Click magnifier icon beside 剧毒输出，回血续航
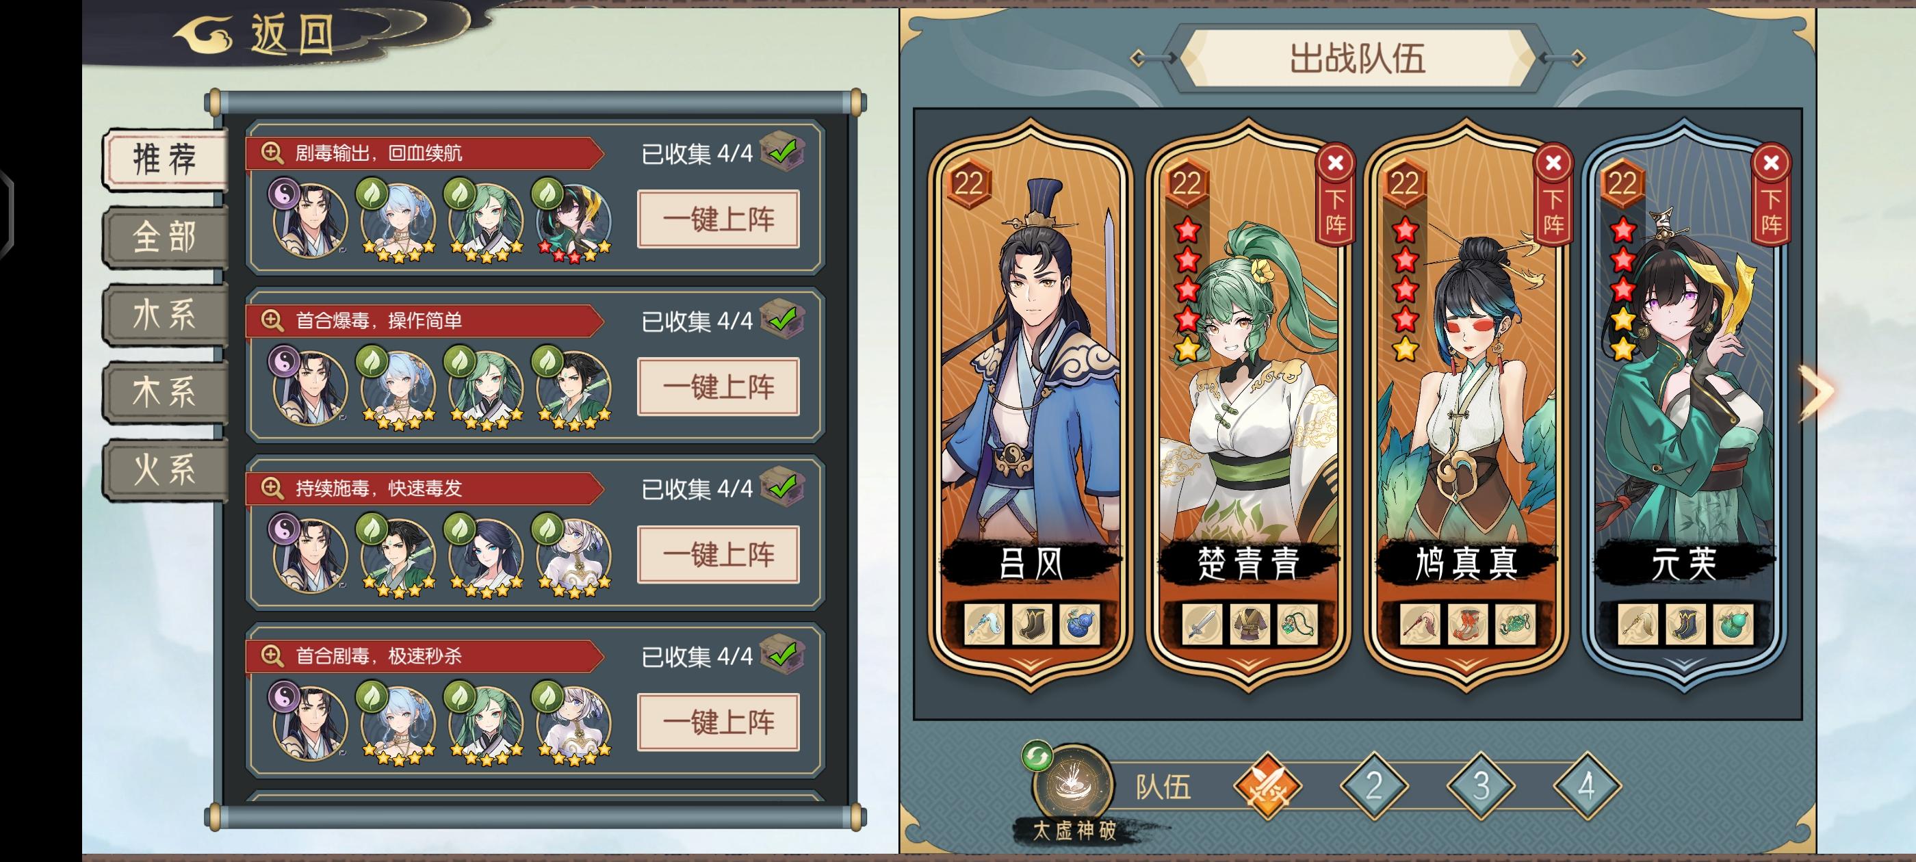Viewport: 1916px width, 862px height. click(272, 153)
